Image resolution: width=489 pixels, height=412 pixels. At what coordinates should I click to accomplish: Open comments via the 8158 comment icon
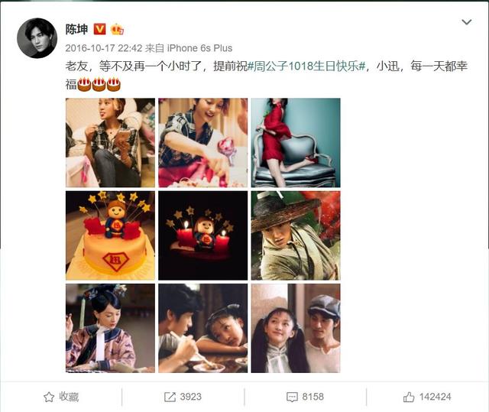(x=292, y=397)
